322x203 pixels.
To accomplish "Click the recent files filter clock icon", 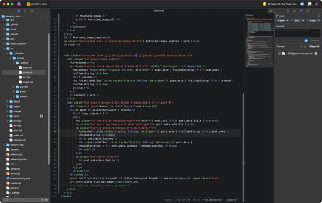I will pyautogui.click(x=43, y=200).
